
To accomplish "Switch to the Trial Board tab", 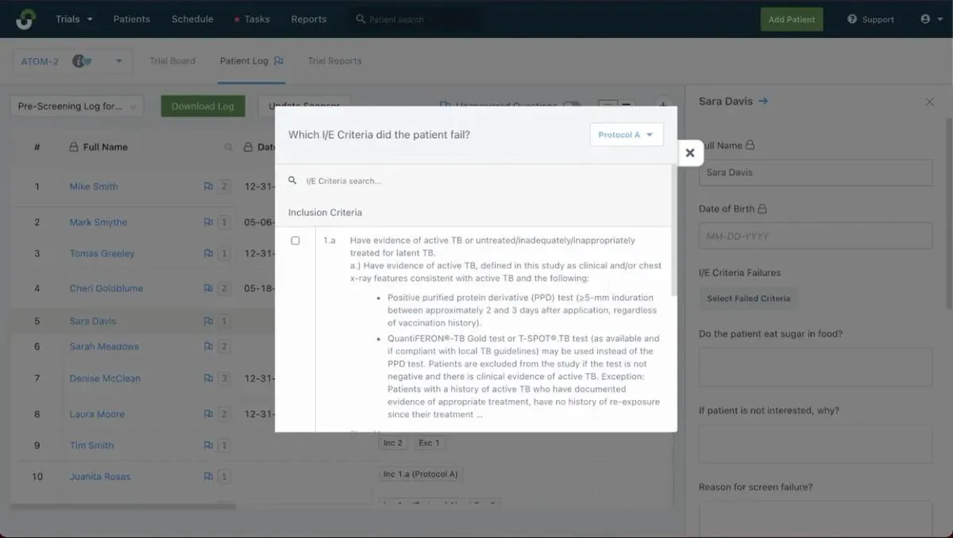I will tap(172, 60).
